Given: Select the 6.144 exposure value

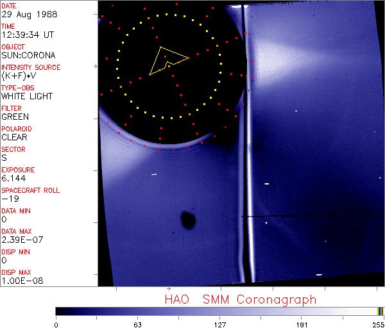Looking at the screenshot, I should 13,178.
